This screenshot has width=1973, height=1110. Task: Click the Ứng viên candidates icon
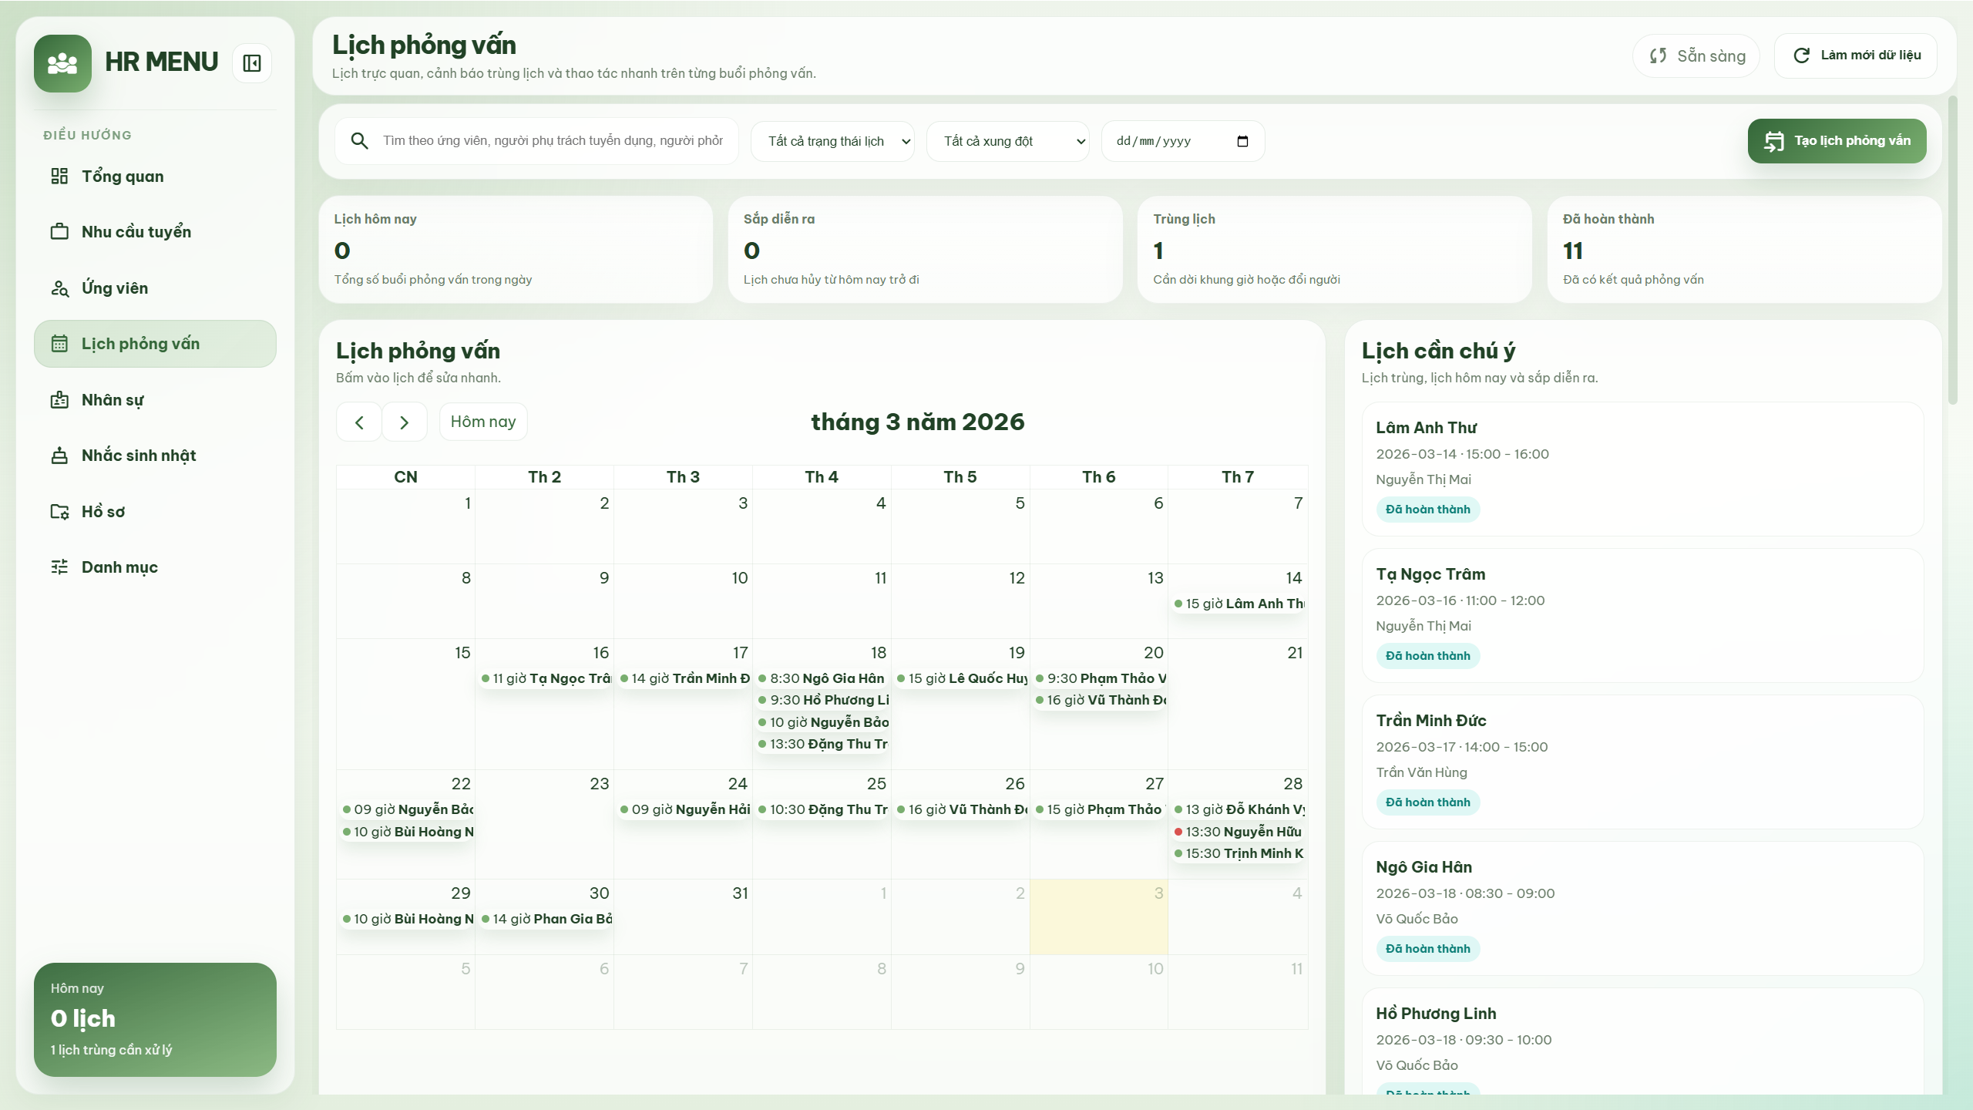(x=61, y=288)
